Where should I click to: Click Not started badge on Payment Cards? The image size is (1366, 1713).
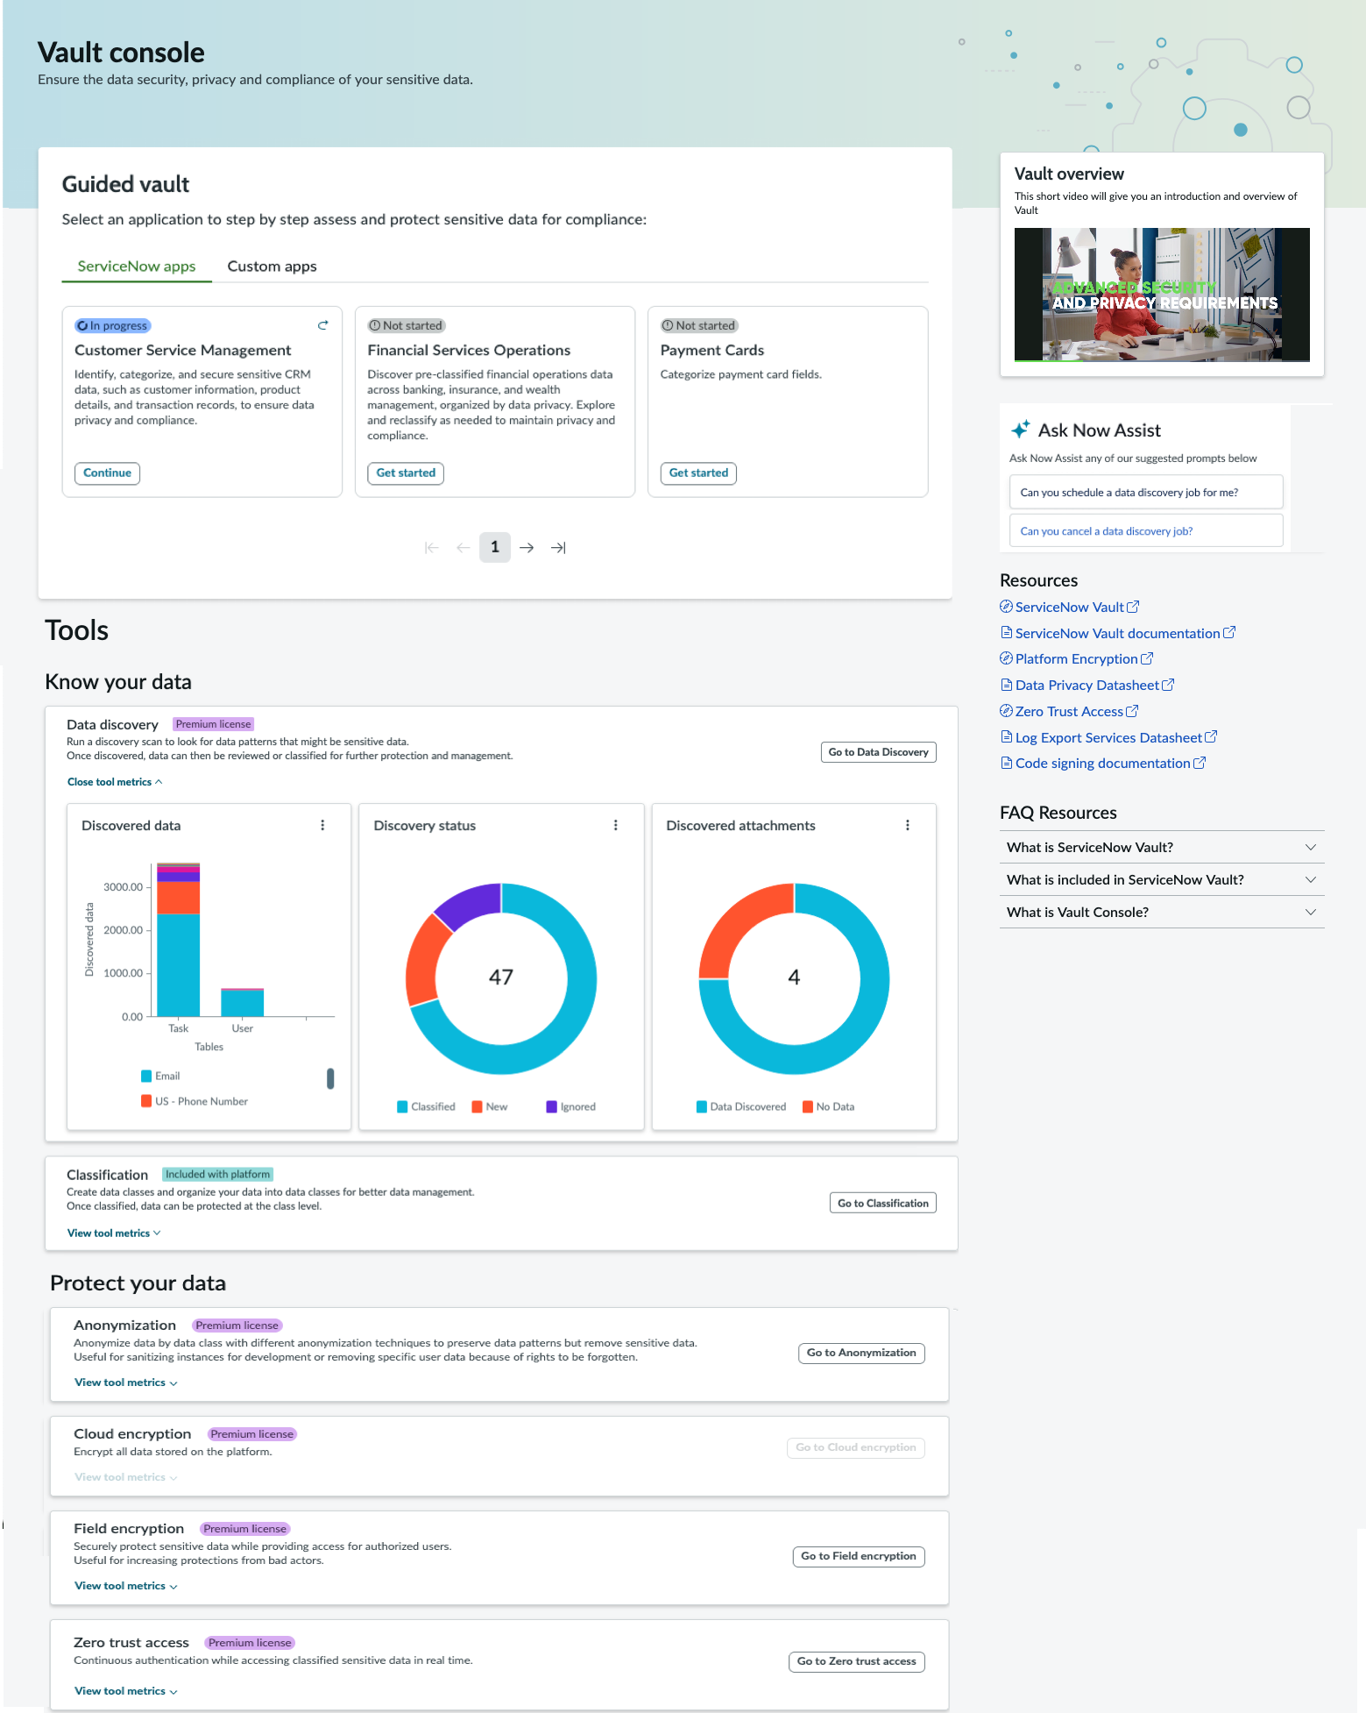click(x=699, y=325)
